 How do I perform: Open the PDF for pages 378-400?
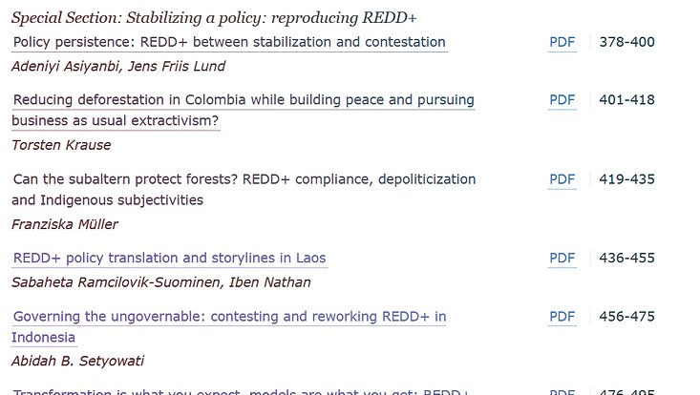[562, 42]
